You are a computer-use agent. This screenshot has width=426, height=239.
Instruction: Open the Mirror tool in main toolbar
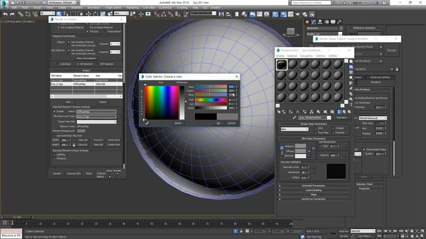tap(222, 14)
